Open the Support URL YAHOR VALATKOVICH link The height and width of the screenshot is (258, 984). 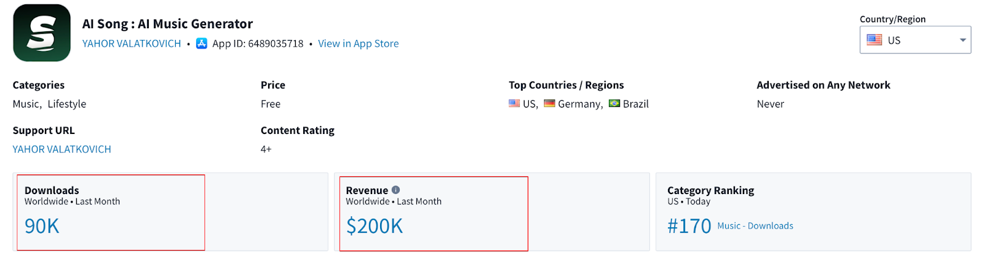(62, 149)
